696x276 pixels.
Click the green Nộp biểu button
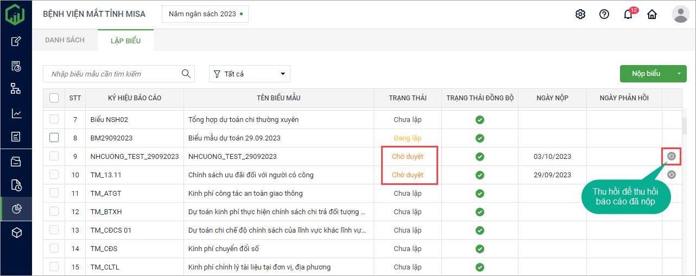tap(646, 74)
